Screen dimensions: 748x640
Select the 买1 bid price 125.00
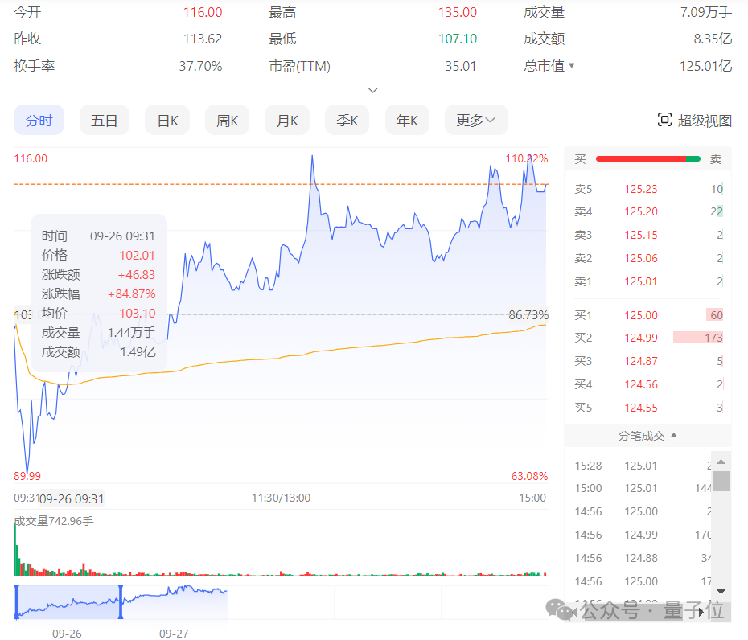tap(641, 315)
